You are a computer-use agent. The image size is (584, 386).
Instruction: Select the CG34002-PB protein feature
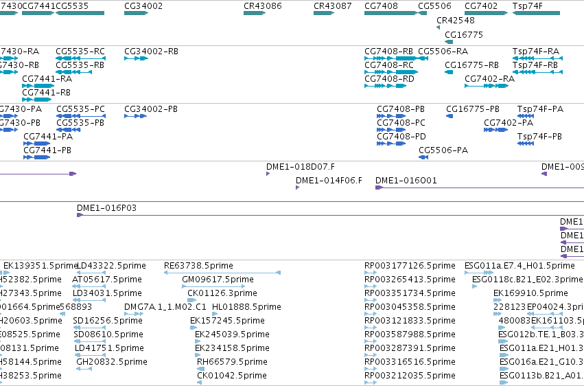tap(136, 116)
